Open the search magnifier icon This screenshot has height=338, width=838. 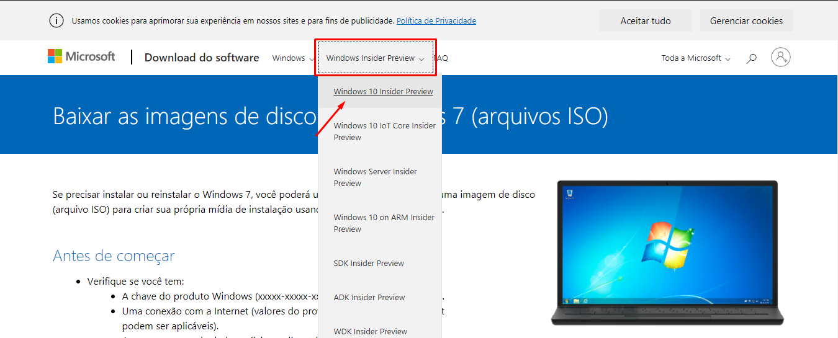751,58
